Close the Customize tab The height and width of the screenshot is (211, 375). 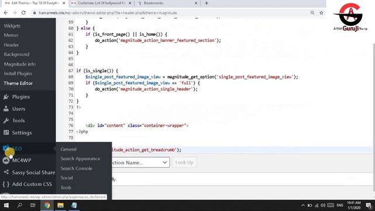tap(130, 3)
